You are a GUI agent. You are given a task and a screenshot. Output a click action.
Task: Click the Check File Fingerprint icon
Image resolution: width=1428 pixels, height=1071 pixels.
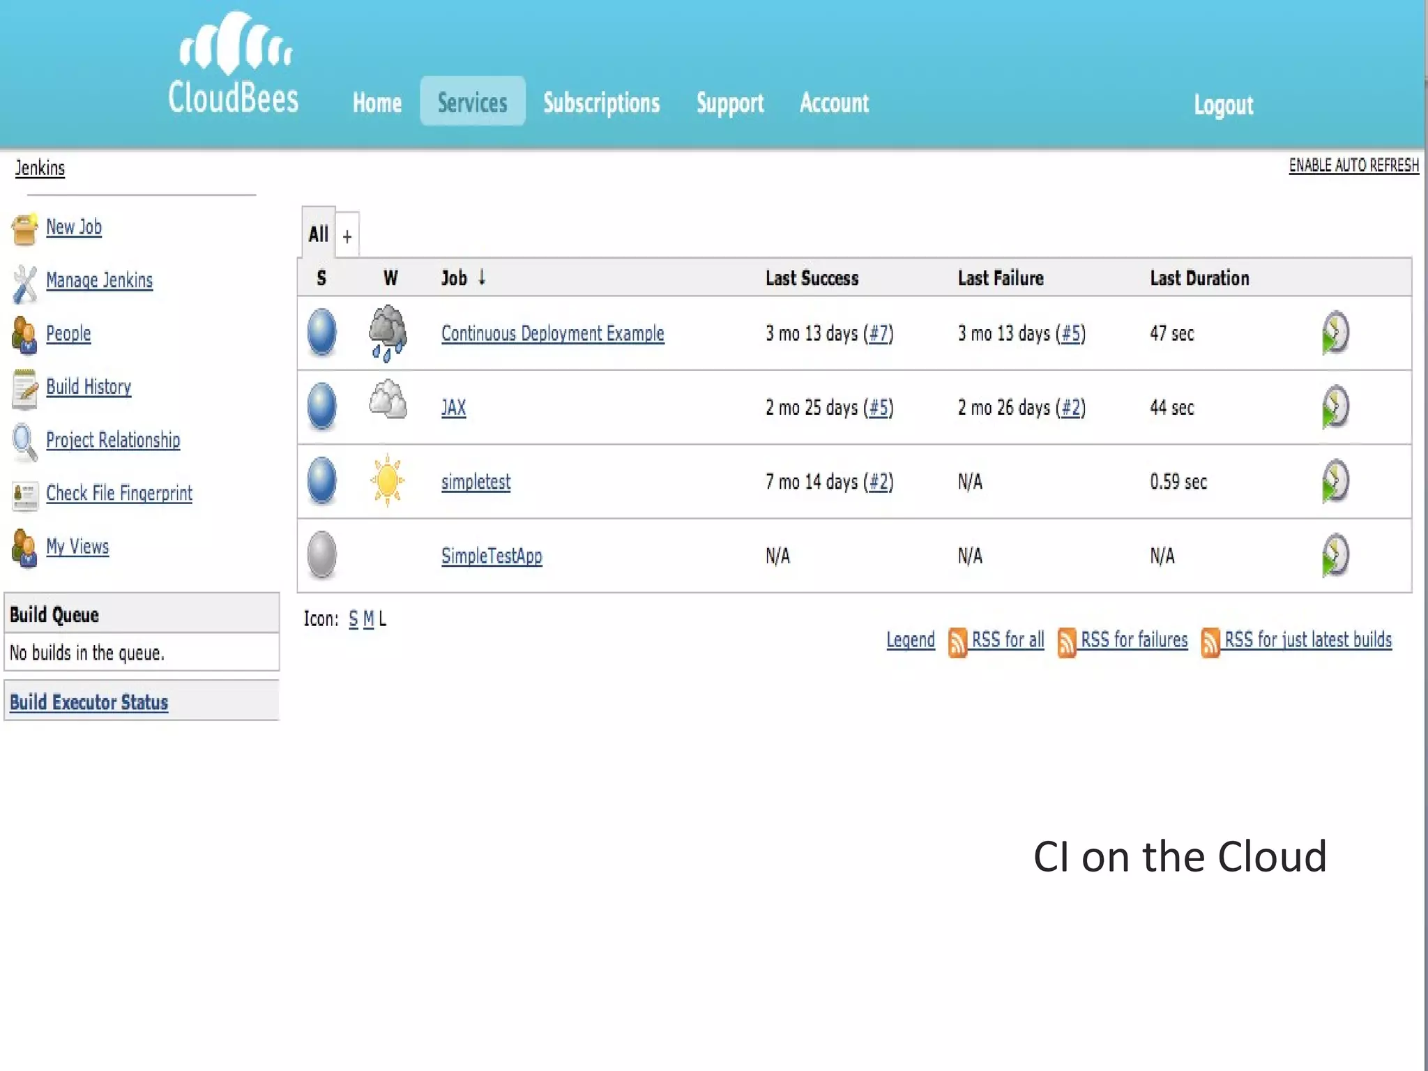click(25, 496)
